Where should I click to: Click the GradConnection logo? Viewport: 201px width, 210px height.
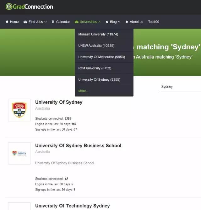click(29, 7)
